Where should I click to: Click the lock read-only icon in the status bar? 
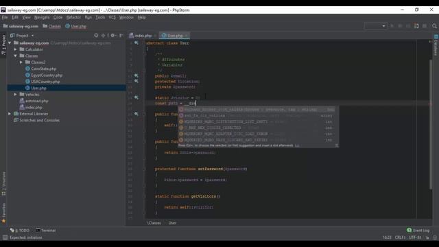coord(427,237)
